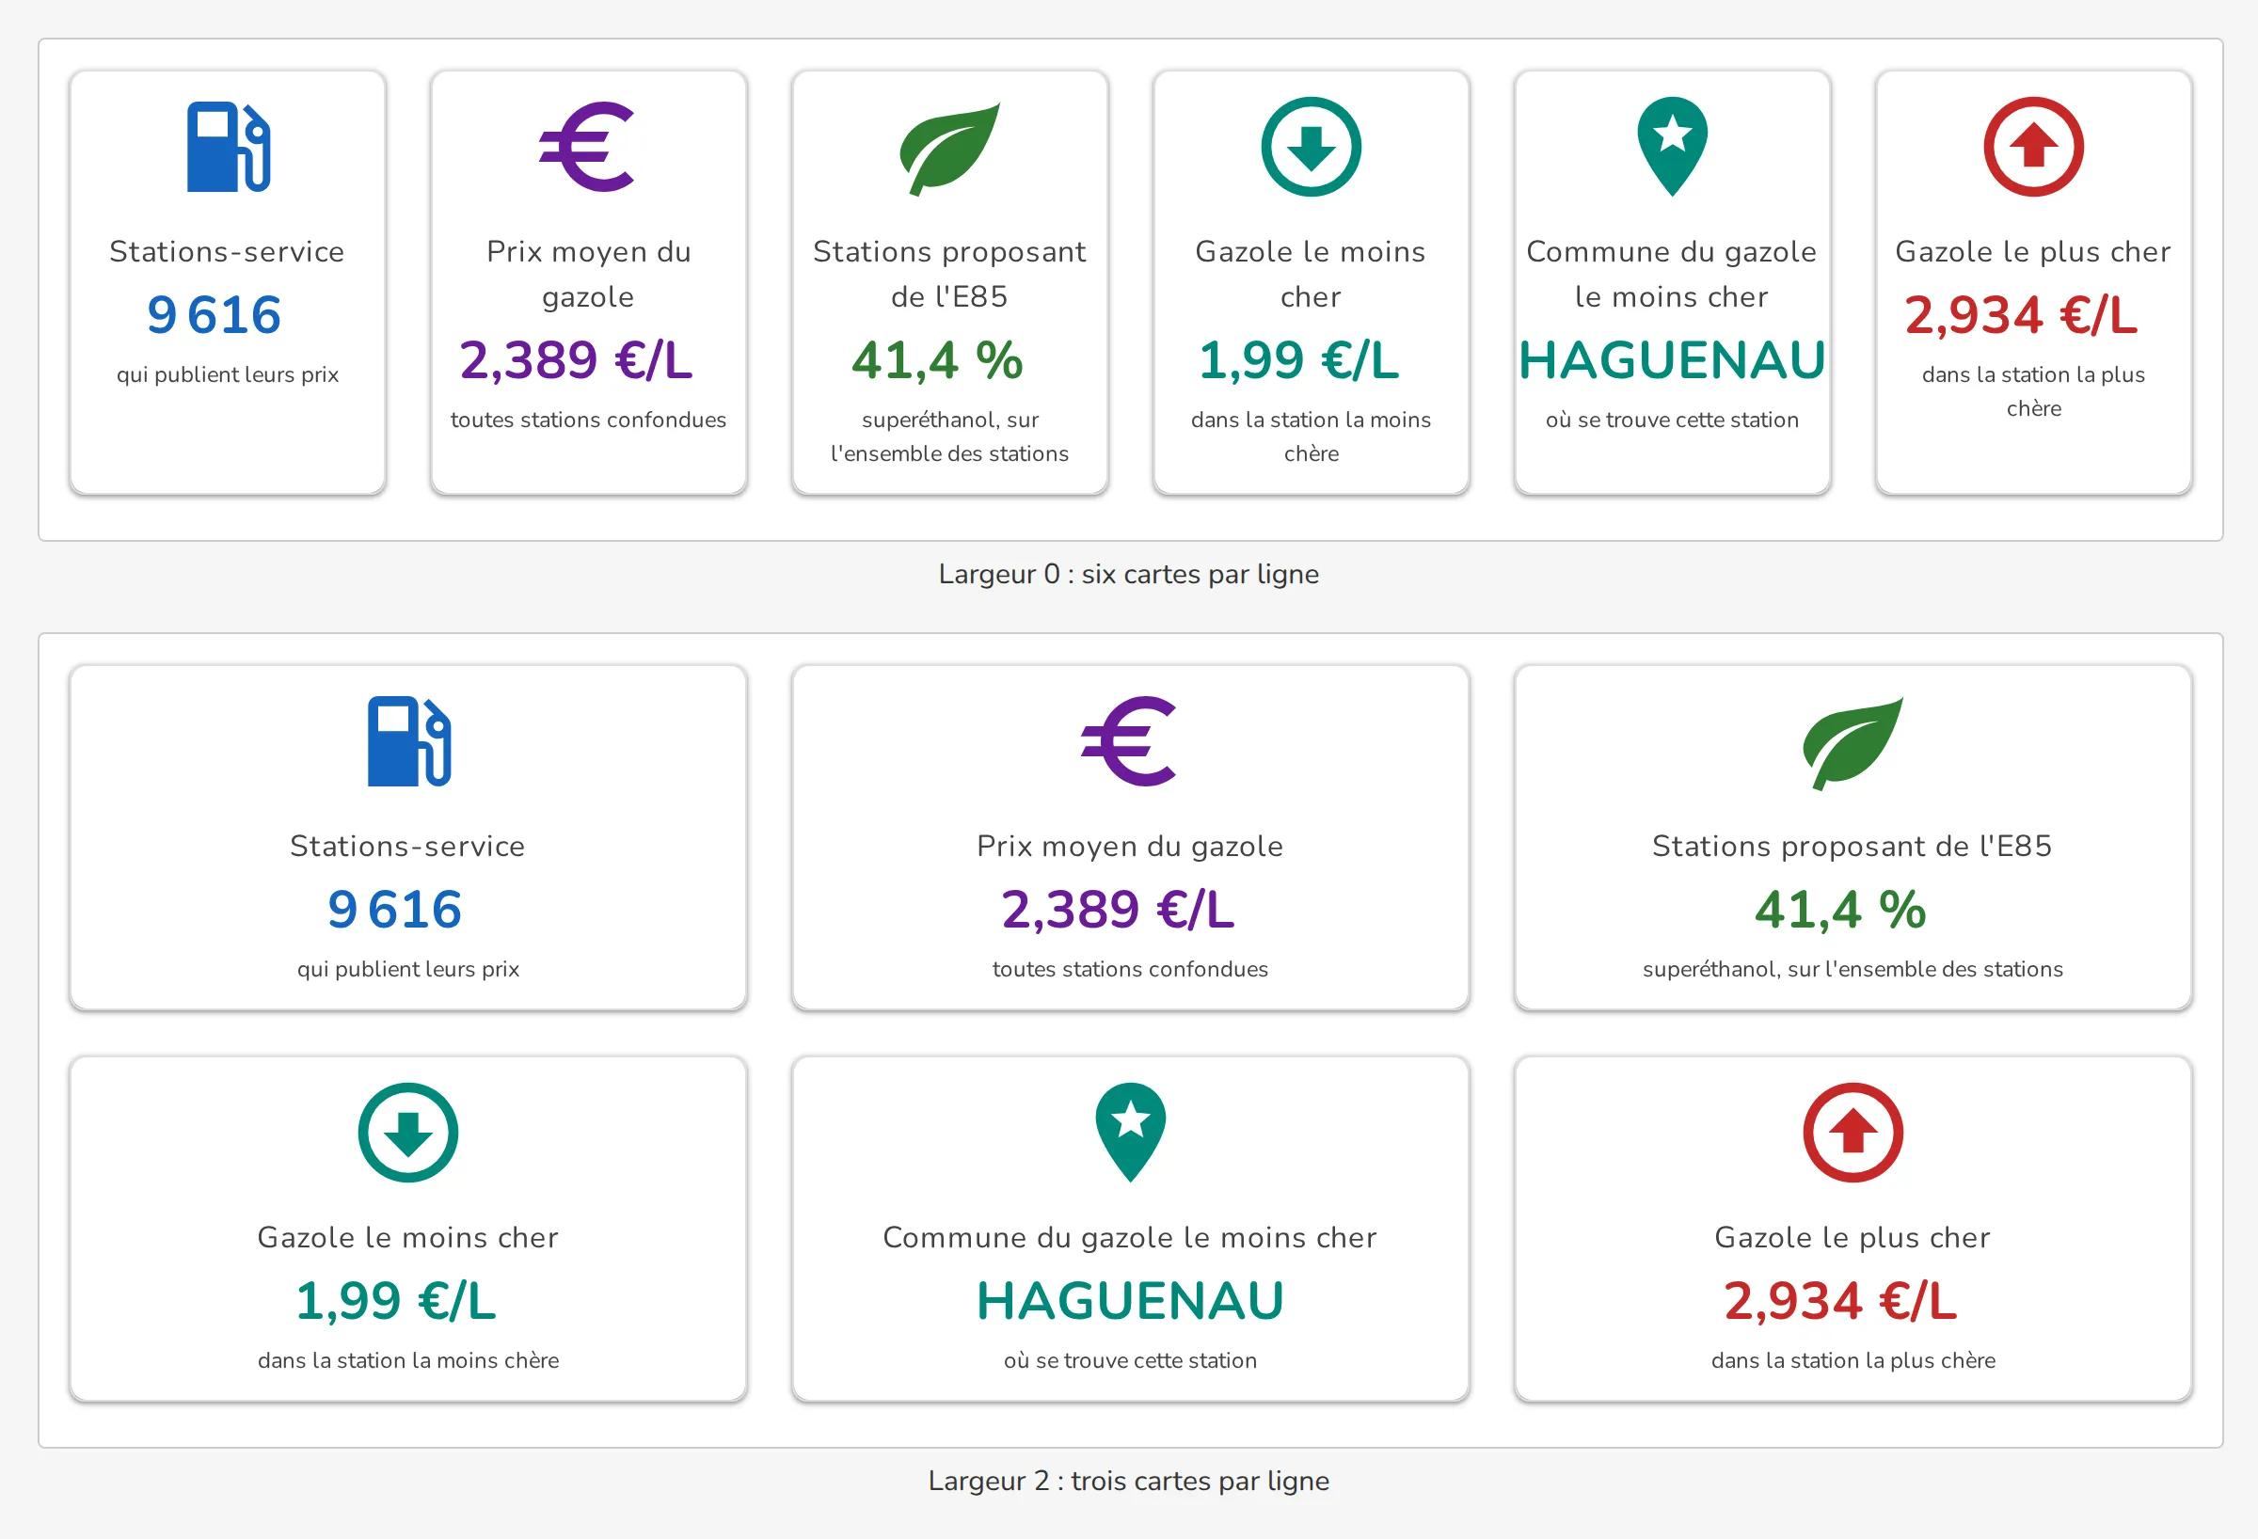Click the fuel pump icon in the three-card layout
Viewport: 2258px width, 1539px height.
coord(409,741)
